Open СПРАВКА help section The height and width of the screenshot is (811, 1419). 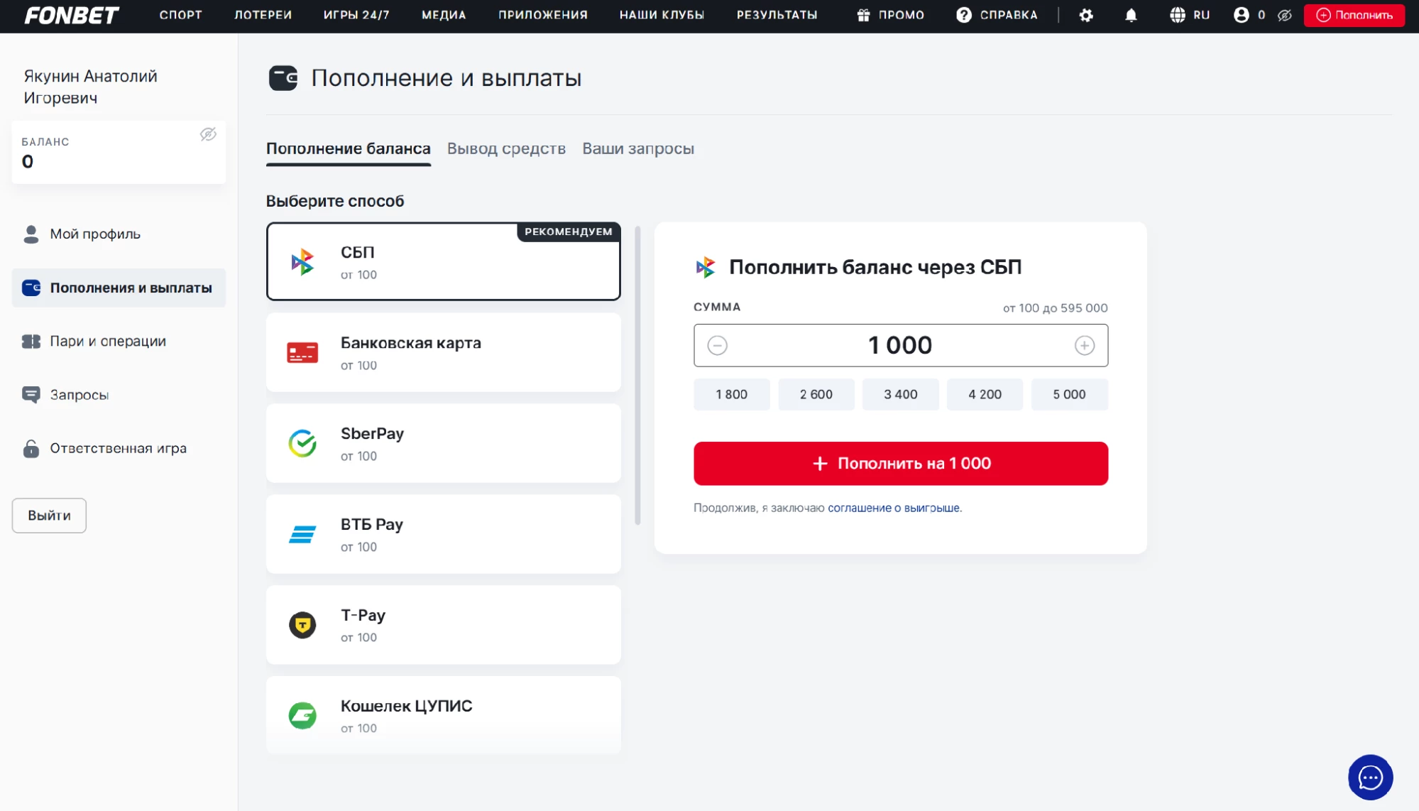(x=997, y=15)
